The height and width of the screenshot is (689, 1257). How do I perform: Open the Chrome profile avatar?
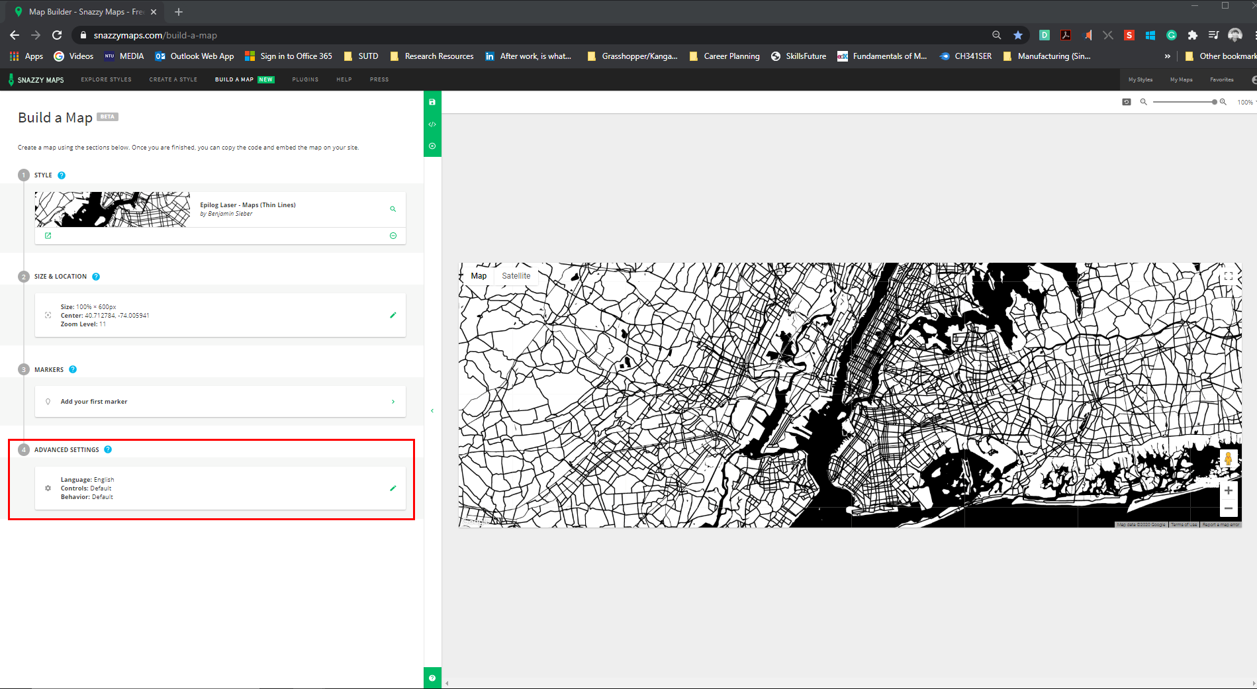click(1235, 35)
